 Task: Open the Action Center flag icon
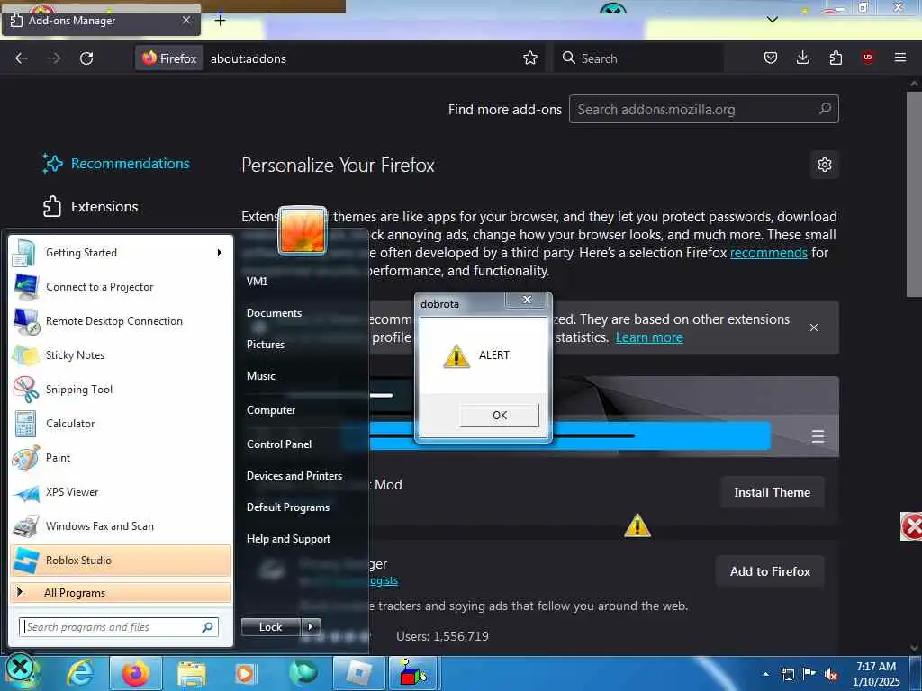pyautogui.click(x=809, y=674)
